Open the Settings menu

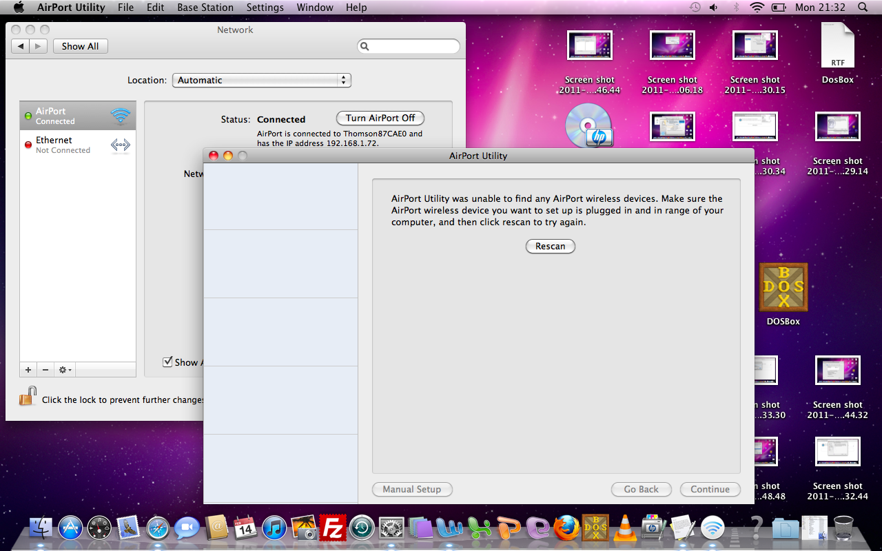coord(265,8)
